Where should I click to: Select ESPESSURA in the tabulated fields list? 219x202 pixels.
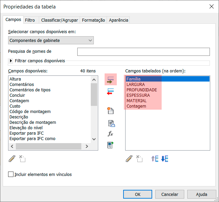[x=138, y=95]
